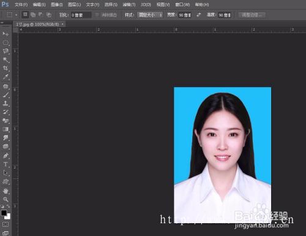Click the 羽化 feather value field
Image resolution: width=306 pixels, height=236 pixels.
pyautogui.click(x=81, y=15)
